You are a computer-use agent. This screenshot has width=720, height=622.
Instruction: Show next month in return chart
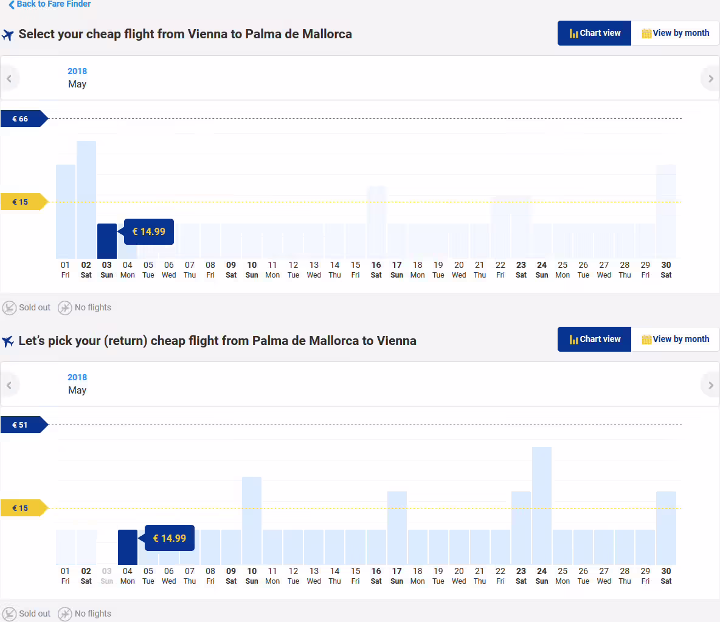coord(710,385)
